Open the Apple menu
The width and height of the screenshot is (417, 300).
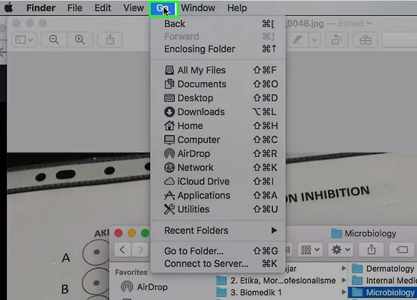point(8,8)
